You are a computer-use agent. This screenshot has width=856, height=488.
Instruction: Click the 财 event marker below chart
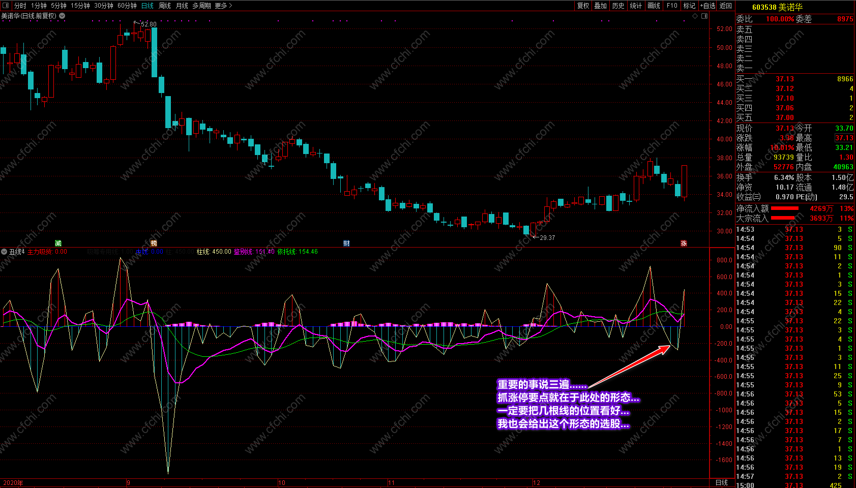click(x=346, y=243)
